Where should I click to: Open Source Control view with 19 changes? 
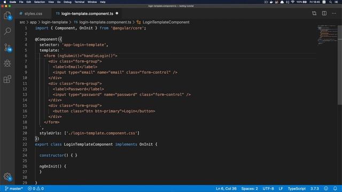click(7, 47)
